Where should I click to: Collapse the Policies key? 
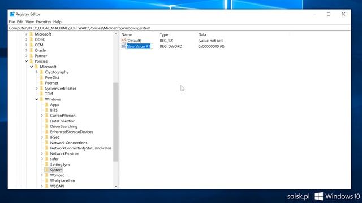tap(27, 61)
